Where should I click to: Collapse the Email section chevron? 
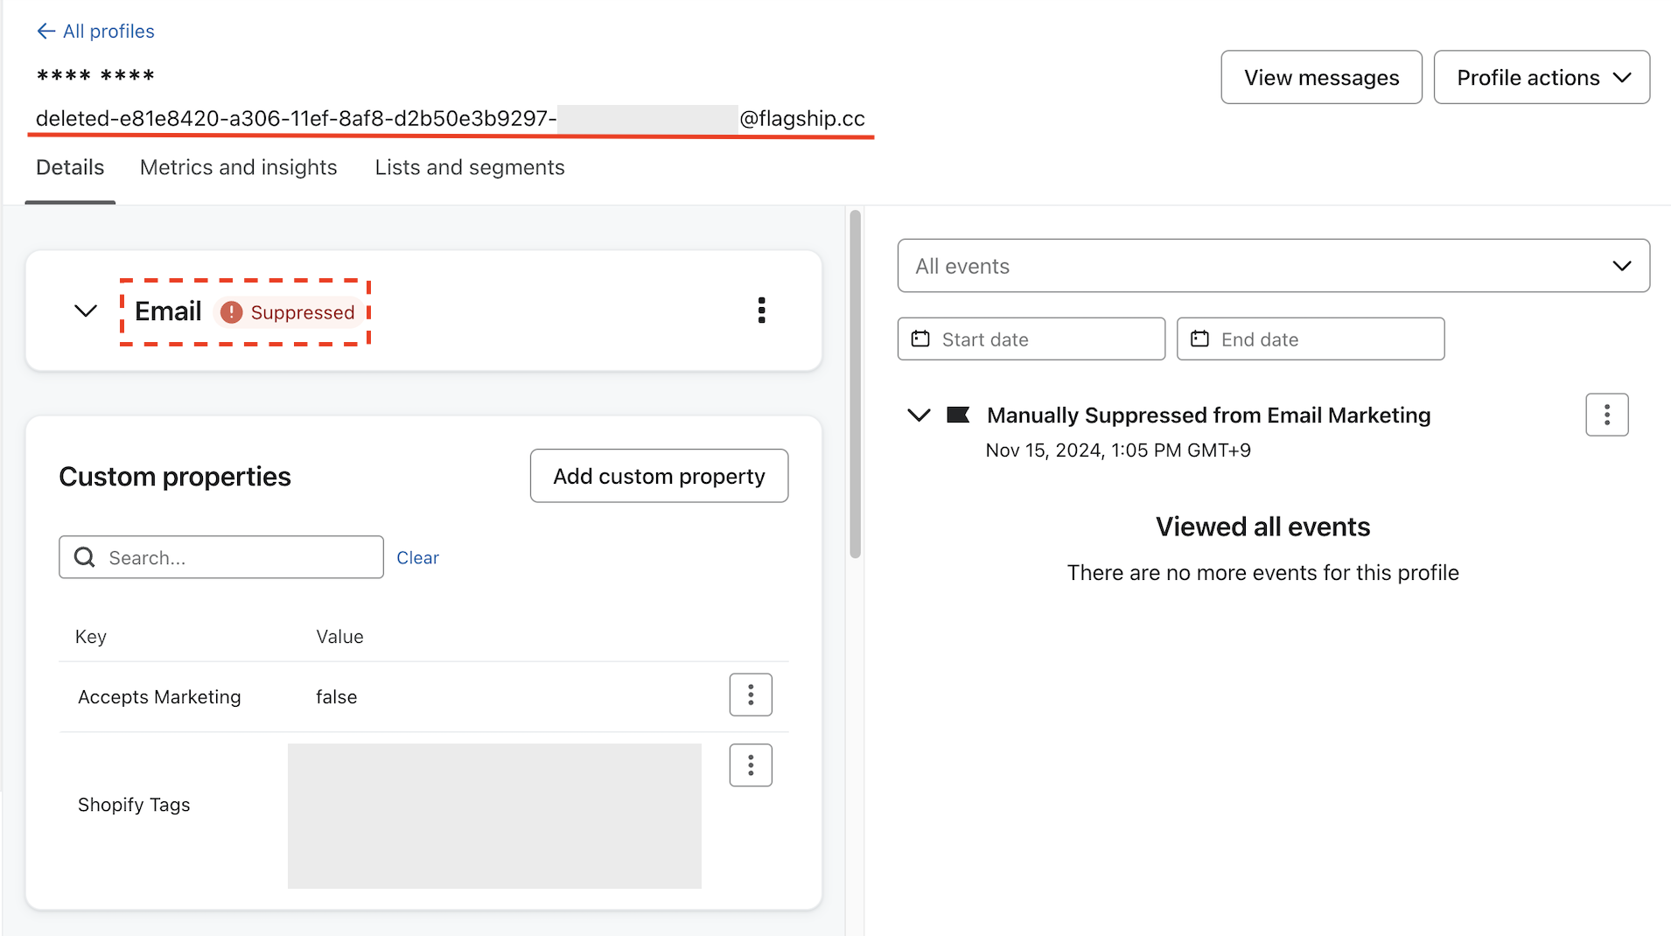tap(86, 311)
